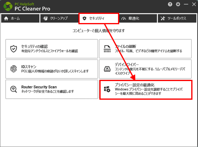Minimize the PC Cleaner Pro window
198x147 pixels.
(186, 4)
